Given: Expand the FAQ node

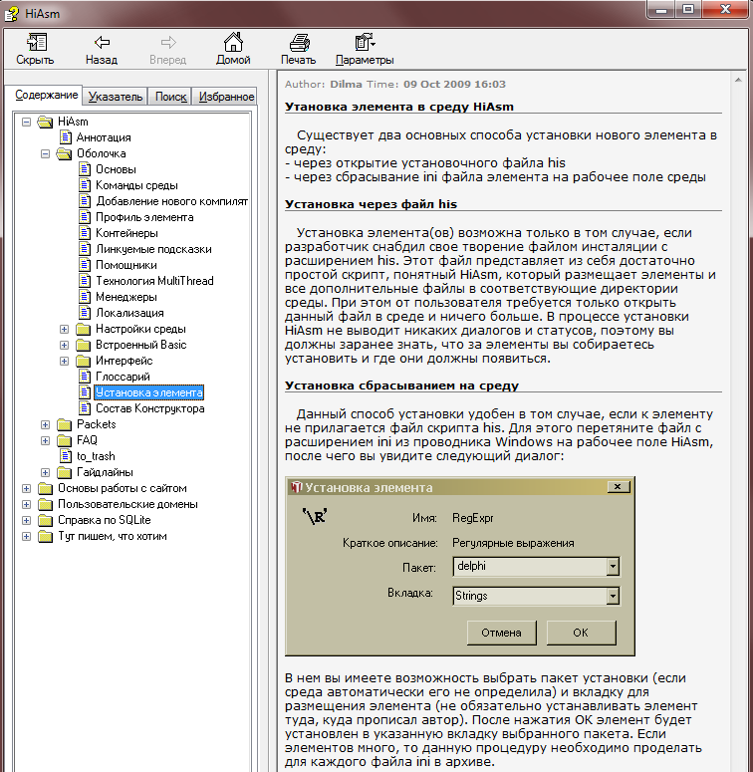Looking at the screenshot, I should click(45, 440).
